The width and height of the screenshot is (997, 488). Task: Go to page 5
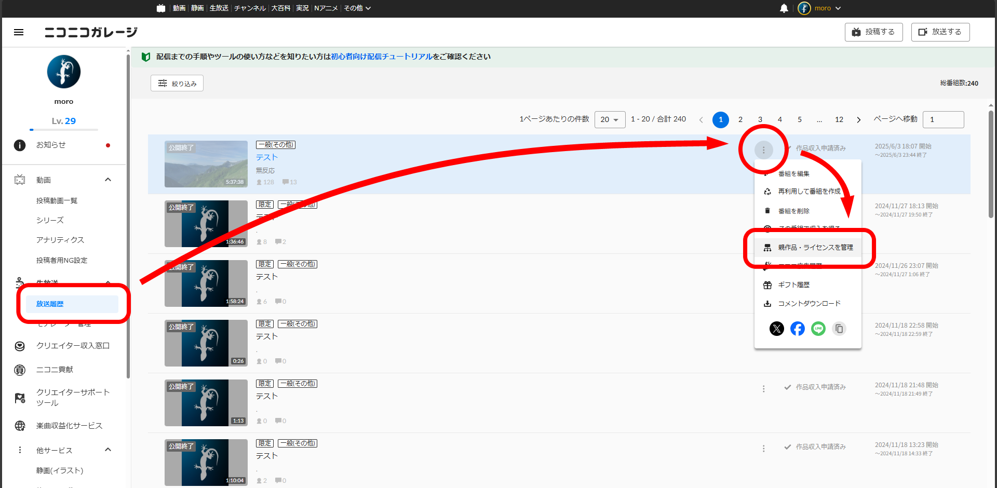800,119
